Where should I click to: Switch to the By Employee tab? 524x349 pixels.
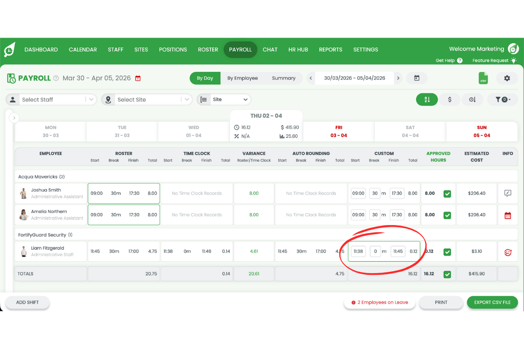(242, 78)
